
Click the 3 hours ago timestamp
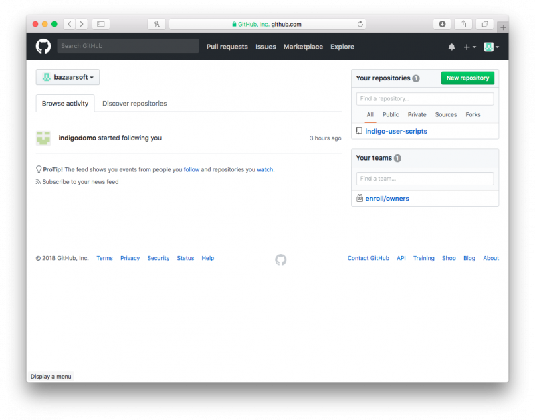point(325,138)
